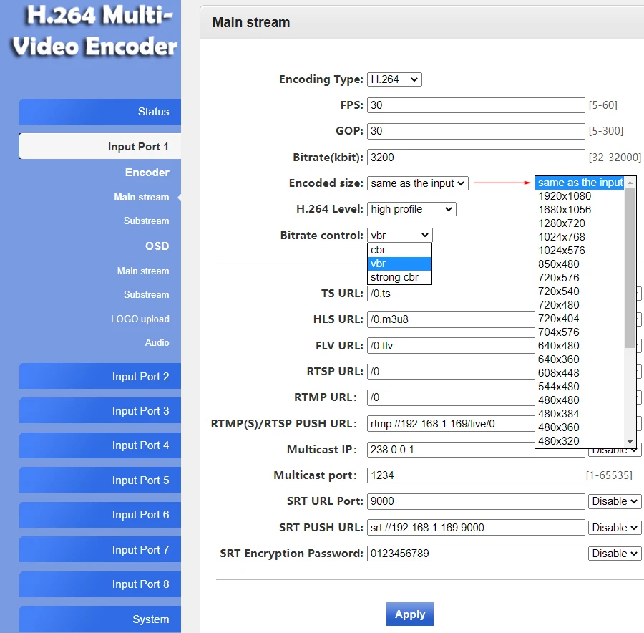Viewport: 644px width, 633px height.
Task: Open OSD Main stream settings
Action: pyautogui.click(x=143, y=271)
